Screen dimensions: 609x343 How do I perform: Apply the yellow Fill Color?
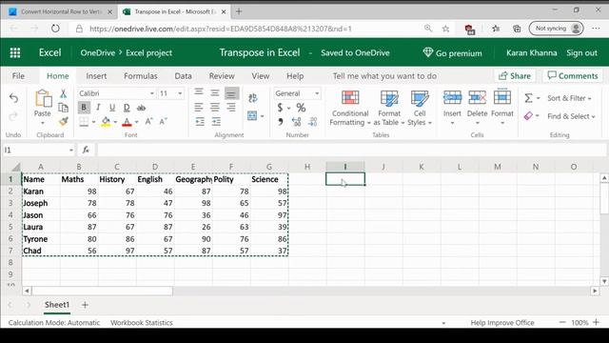point(106,122)
